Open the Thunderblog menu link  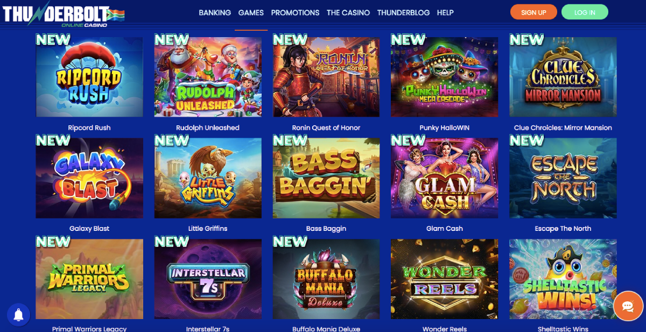click(x=403, y=12)
